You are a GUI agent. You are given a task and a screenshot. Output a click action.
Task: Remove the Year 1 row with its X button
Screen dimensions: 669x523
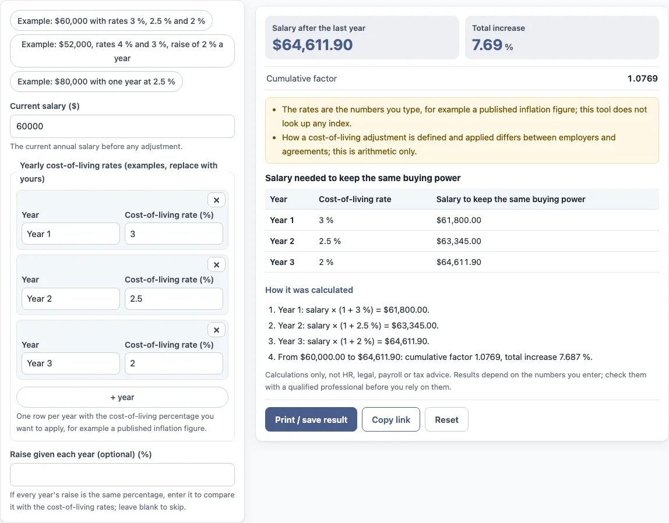point(216,200)
